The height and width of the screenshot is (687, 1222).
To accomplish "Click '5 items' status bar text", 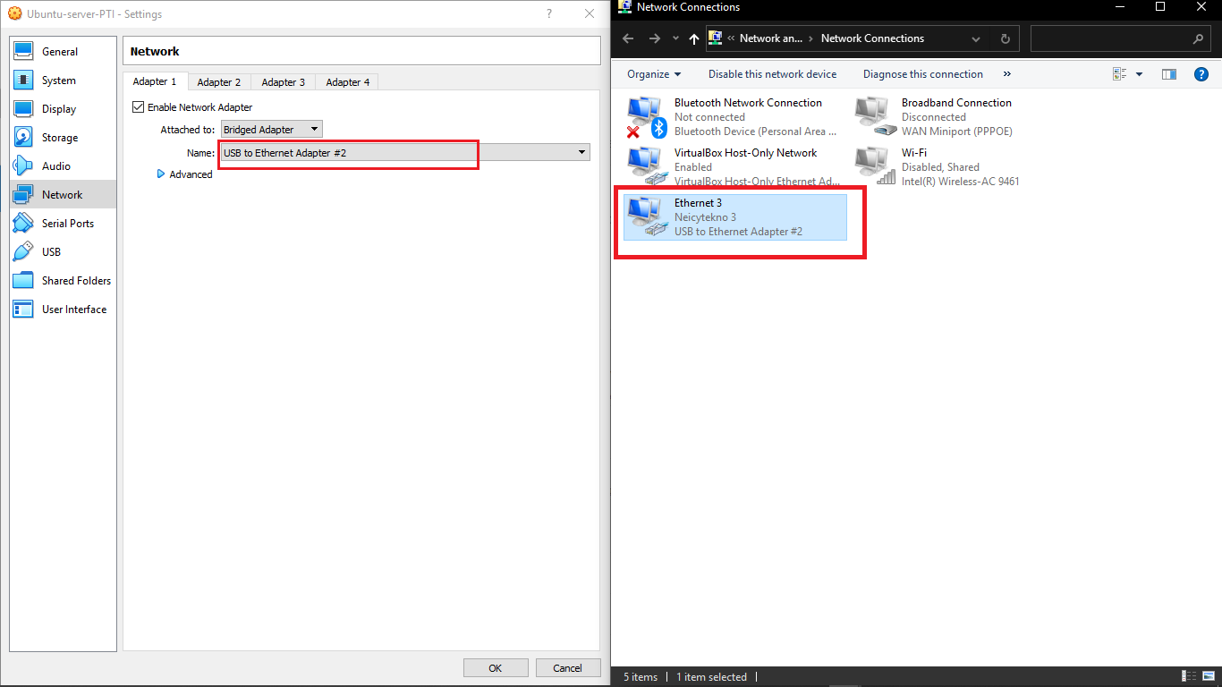I will coord(641,677).
